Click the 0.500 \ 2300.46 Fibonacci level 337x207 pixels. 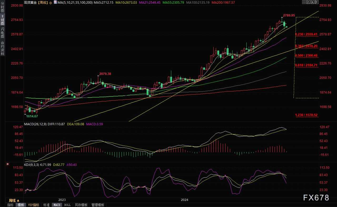pyautogui.click(x=306, y=56)
